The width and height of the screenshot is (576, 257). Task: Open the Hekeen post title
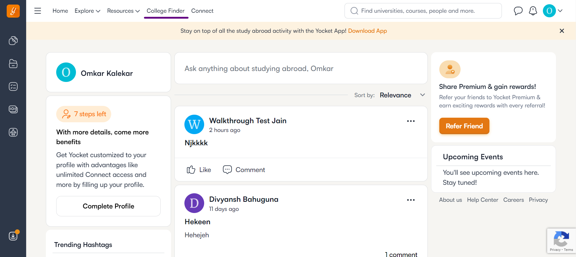click(x=197, y=222)
